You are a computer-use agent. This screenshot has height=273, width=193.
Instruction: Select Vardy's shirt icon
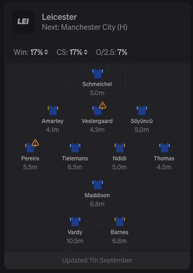75,221
